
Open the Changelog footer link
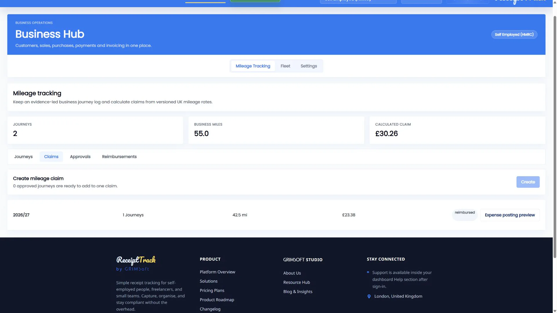tap(210, 309)
